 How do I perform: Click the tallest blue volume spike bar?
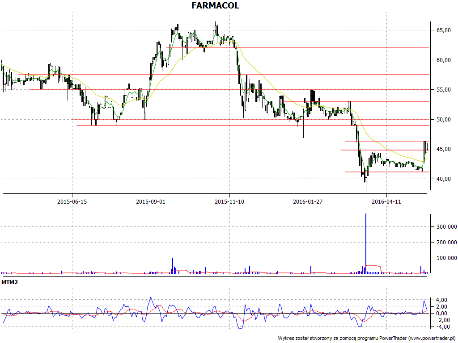point(366,243)
